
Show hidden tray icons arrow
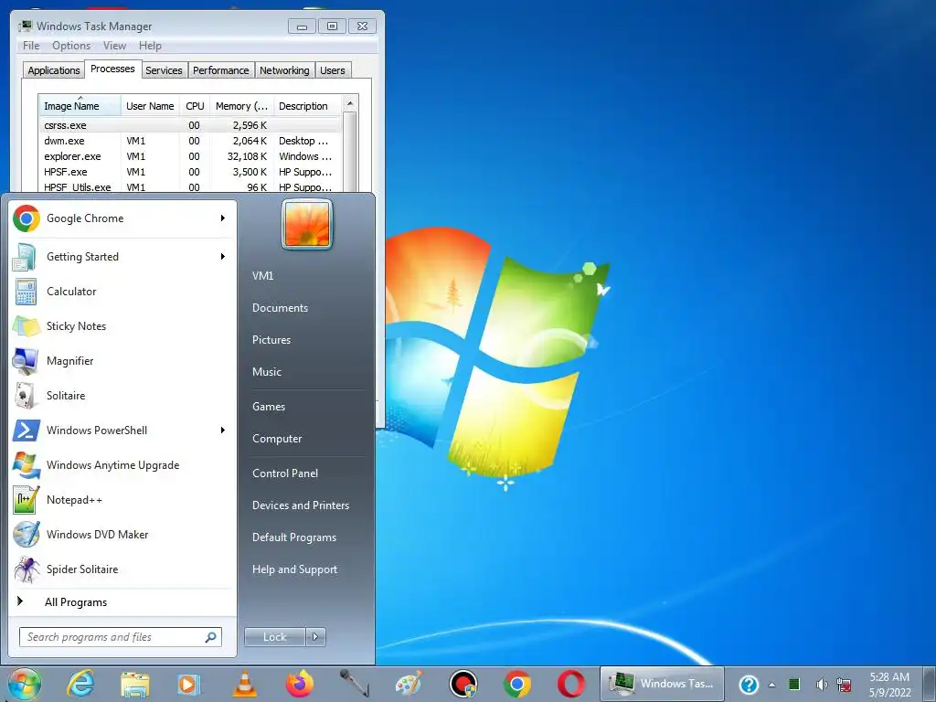(771, 685)
